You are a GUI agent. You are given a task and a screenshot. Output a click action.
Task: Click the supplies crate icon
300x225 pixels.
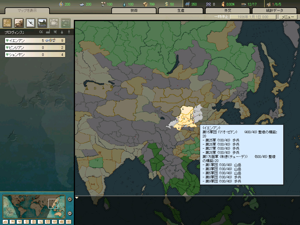pyautogui.click(x=146, y=4)
